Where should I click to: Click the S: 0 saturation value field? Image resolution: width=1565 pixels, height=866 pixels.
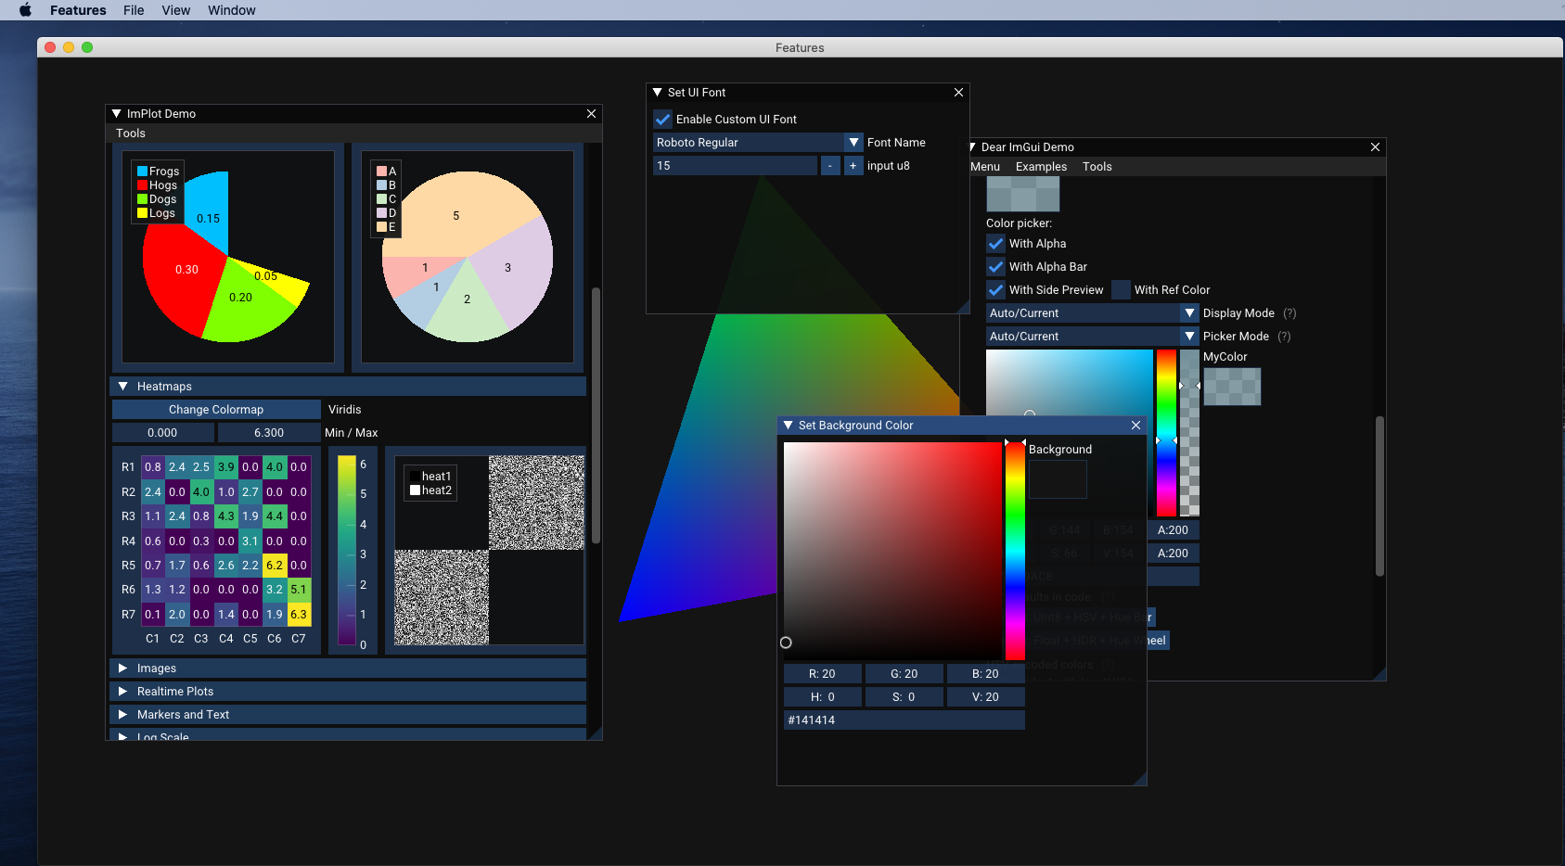(904, 697)
